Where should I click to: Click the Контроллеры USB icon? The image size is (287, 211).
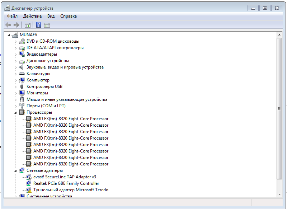tap(22, 86)
